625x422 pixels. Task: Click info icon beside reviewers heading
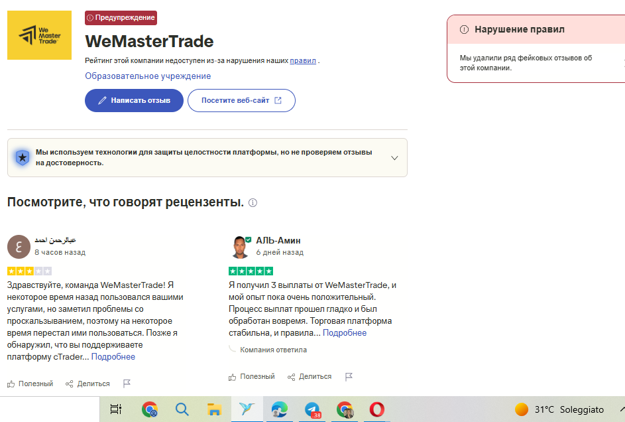click(x=253, y=202)
